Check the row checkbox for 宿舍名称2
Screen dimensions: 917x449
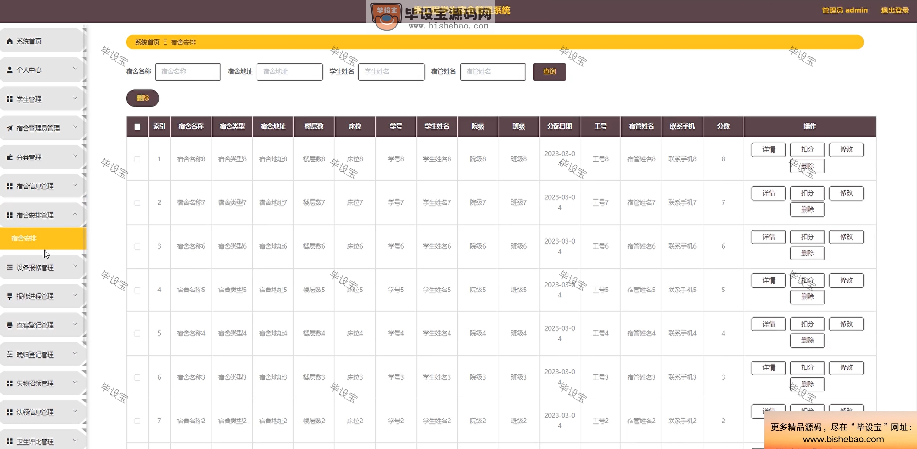click(x=138, y=421)
